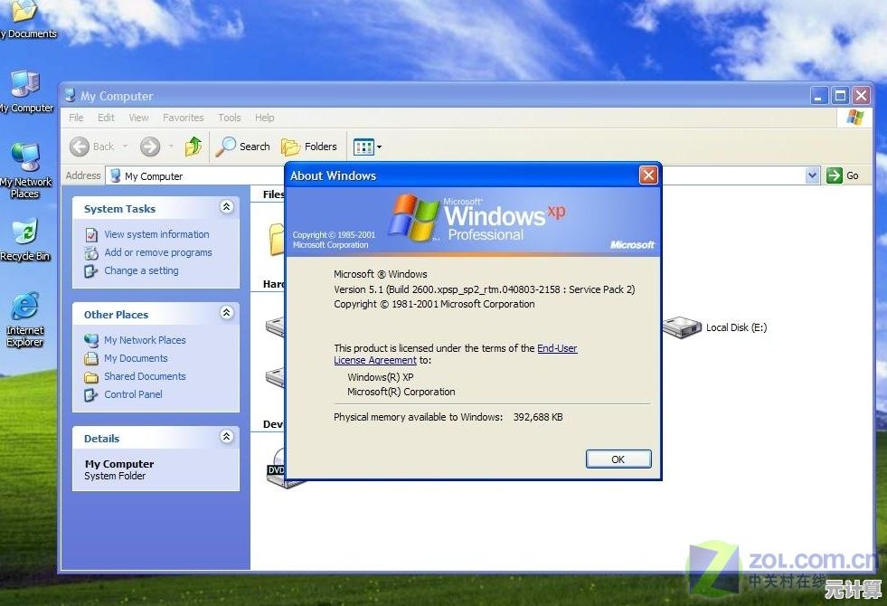Image resolution: width=887 pixels, height=606 pixels.
Task: Collapse the Details panel
Action: tap(226, 438)
